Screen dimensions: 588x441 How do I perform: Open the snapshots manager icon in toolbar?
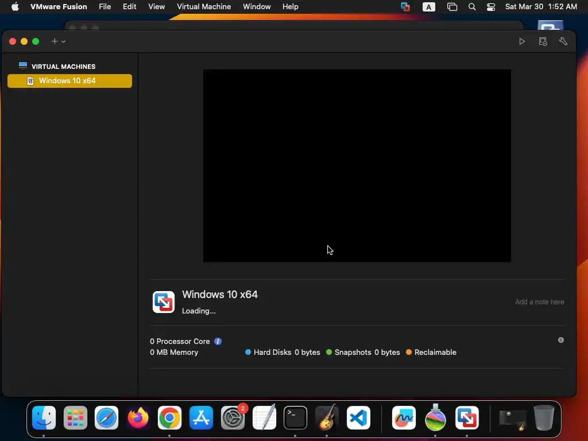pos(543,41)
